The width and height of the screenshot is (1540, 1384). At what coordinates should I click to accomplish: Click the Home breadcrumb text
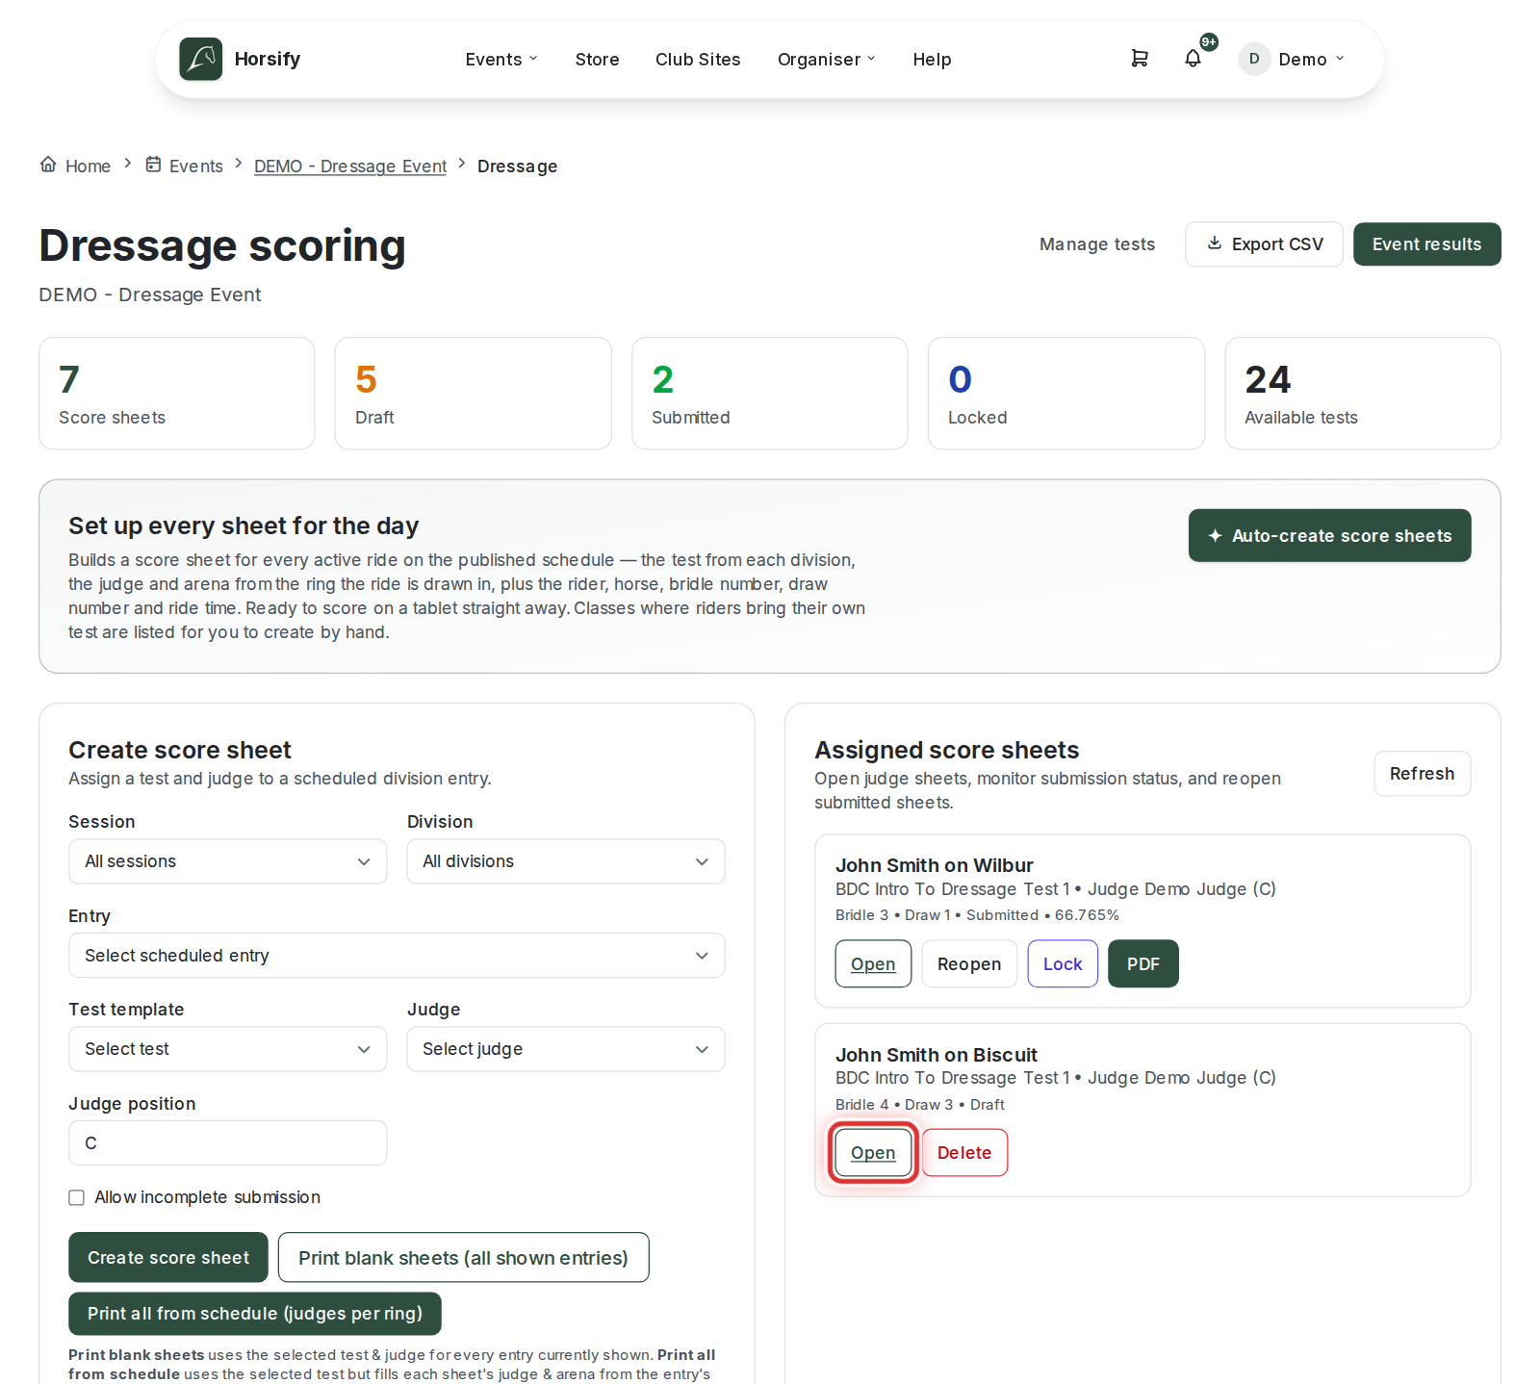click(x=88, y=167)
